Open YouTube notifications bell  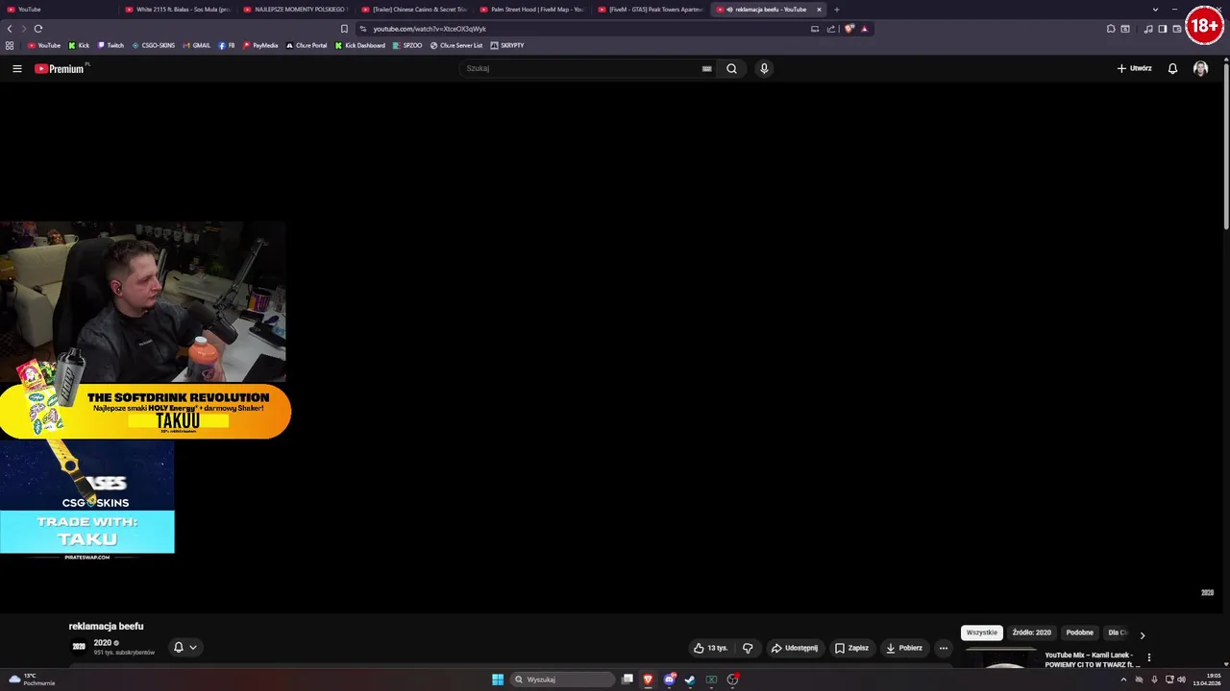1172,68
